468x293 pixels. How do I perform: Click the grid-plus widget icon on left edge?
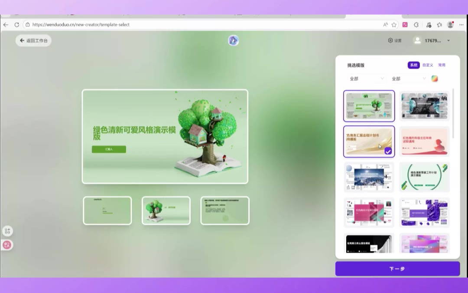tap(7, 231)
